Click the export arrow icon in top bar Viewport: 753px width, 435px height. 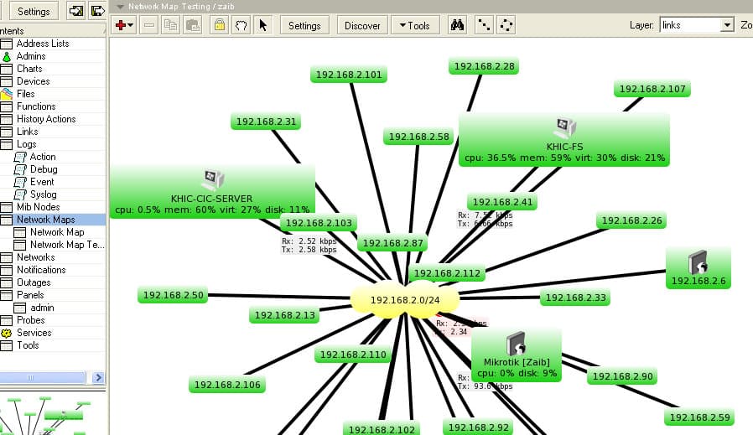tap(97, 11)
